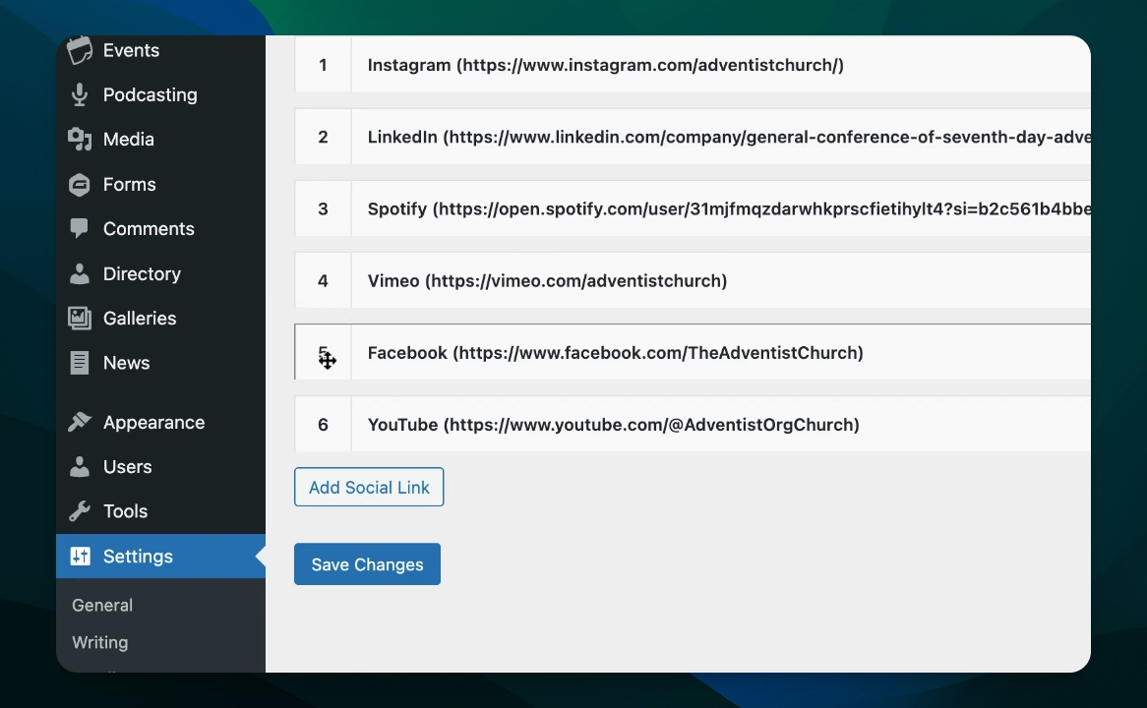Click the Events calendar icon
The height and width of the screenshot is (708, 1147).
[80, 50]
